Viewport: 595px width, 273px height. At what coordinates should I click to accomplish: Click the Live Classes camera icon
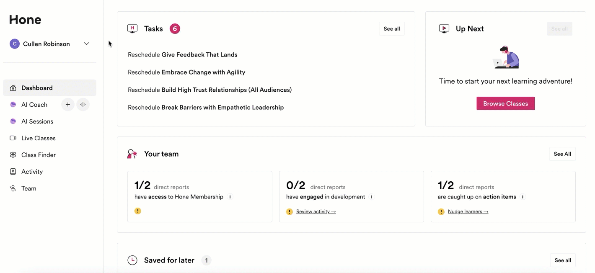coord(13,138)
